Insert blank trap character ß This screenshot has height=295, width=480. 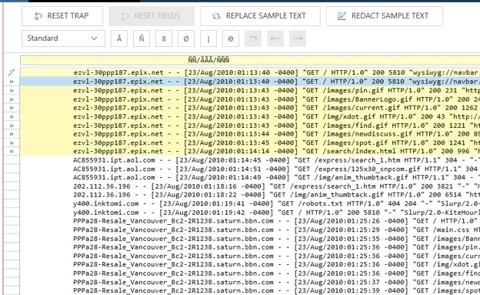point(164,39)
